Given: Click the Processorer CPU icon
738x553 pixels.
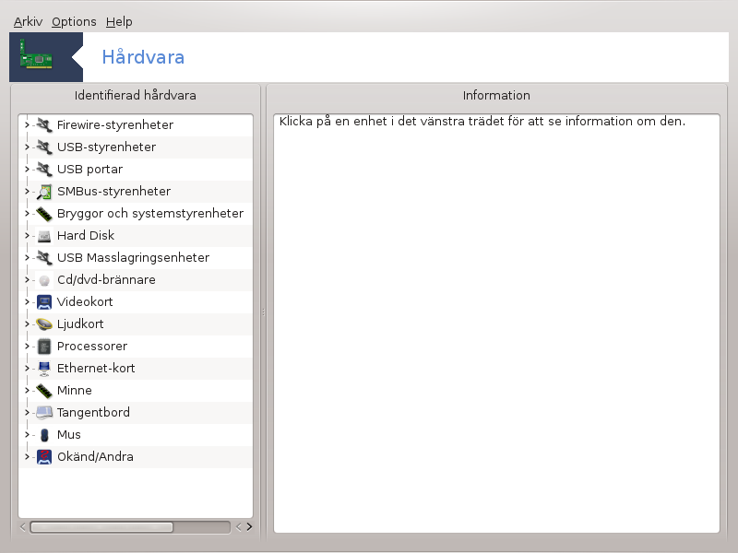Looking at the screenshot, I should pos(44,347).
